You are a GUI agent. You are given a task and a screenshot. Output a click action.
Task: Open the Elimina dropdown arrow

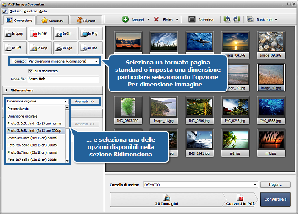pyautogui.click(x=177, y=20)
